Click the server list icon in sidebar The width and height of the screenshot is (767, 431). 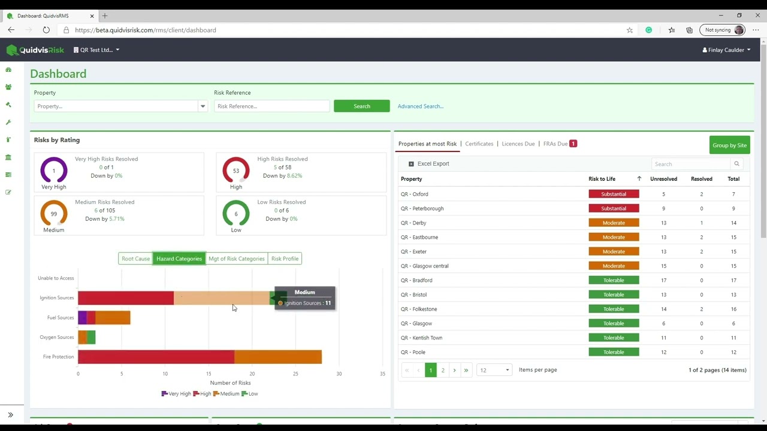coord(8,175)
